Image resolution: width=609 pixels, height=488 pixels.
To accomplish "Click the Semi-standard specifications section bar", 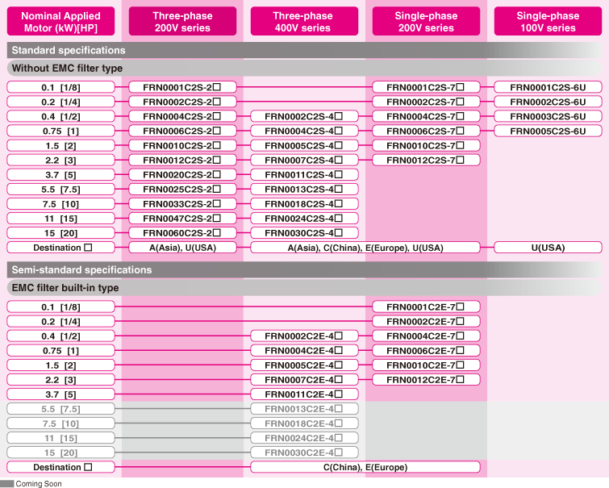I will pos(304,269).
